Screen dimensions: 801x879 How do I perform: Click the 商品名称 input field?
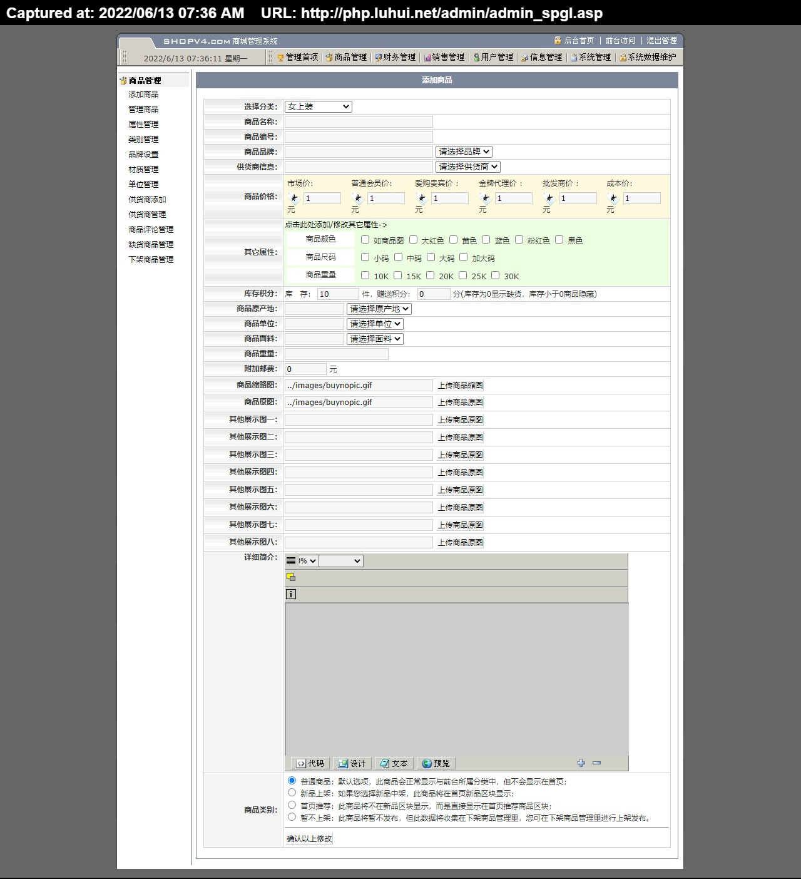359,122
